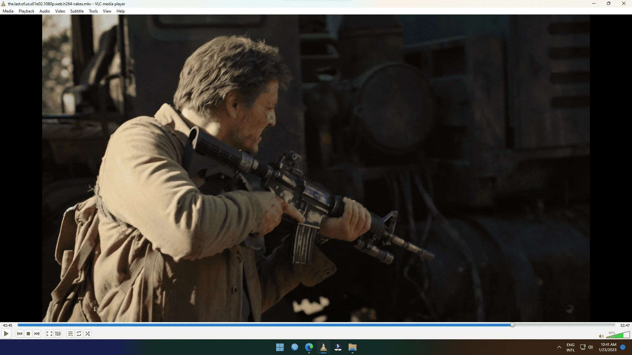Open system volume in the tray
The width and height of the screenshot is (632, 355).
(x=591, y=347)
